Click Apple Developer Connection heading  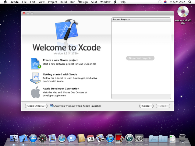coord(61,89)
